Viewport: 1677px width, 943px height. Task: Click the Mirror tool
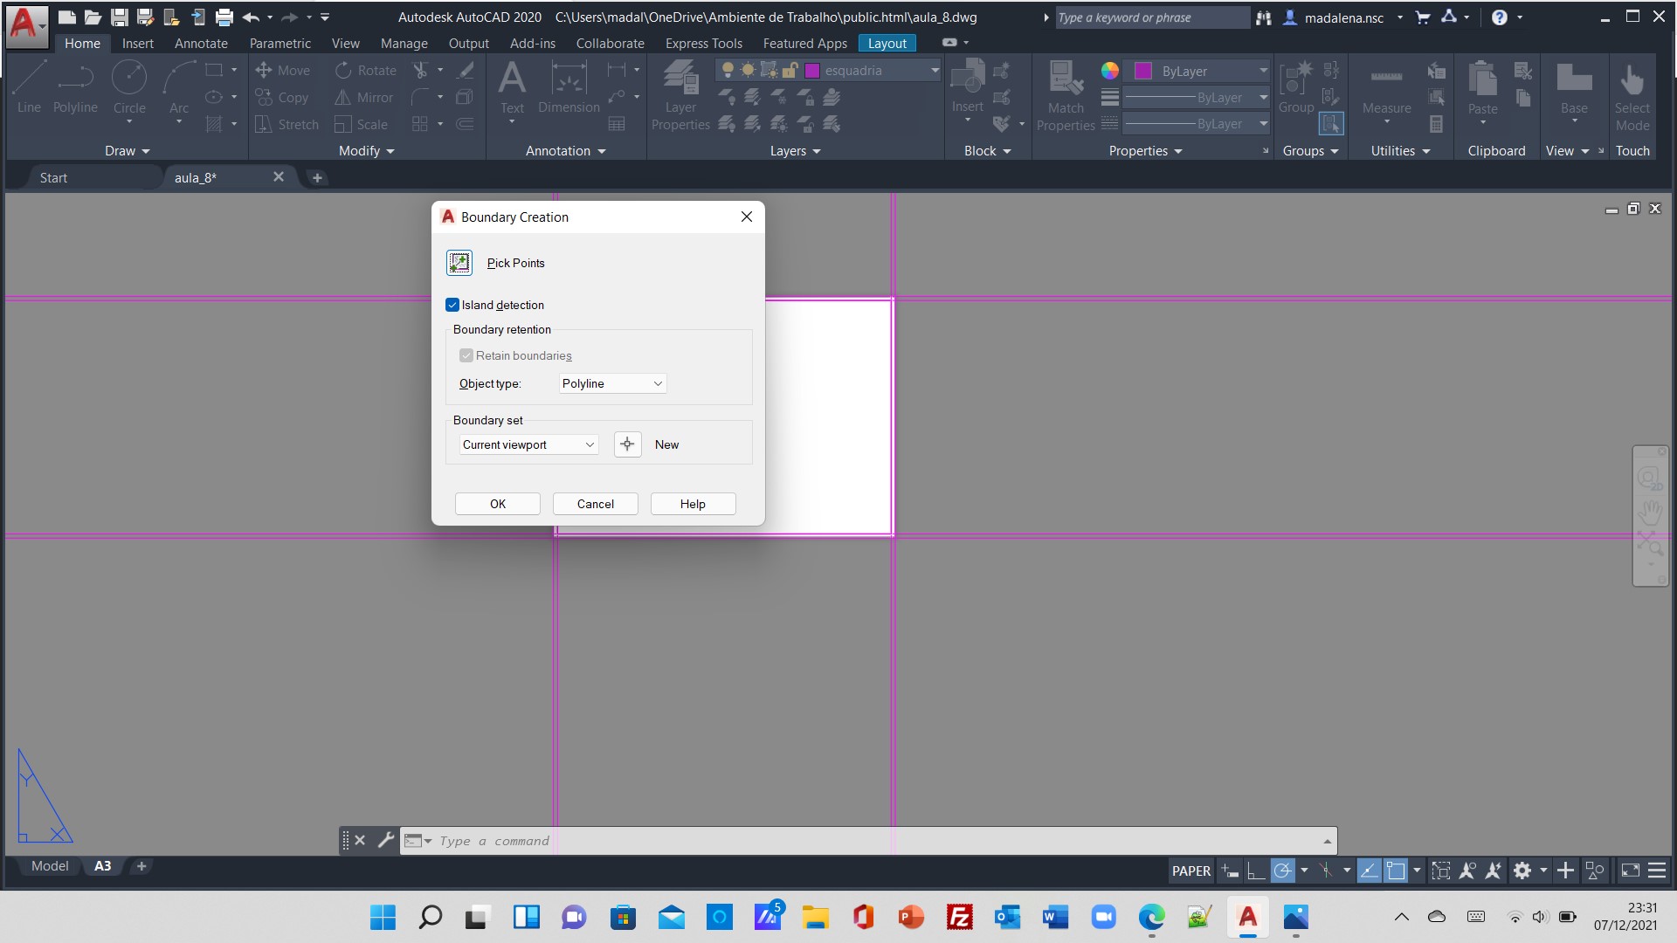point(364,97)
